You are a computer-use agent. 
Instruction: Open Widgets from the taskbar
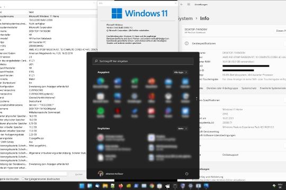point(90,186)
